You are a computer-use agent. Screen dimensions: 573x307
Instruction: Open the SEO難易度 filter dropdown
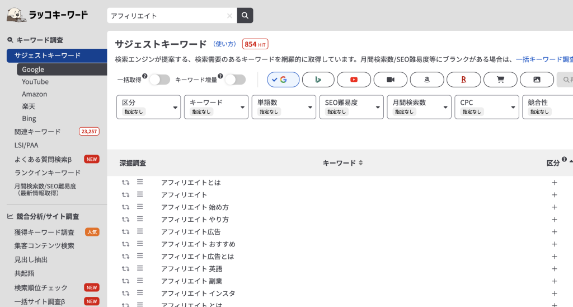pos(351,106)
